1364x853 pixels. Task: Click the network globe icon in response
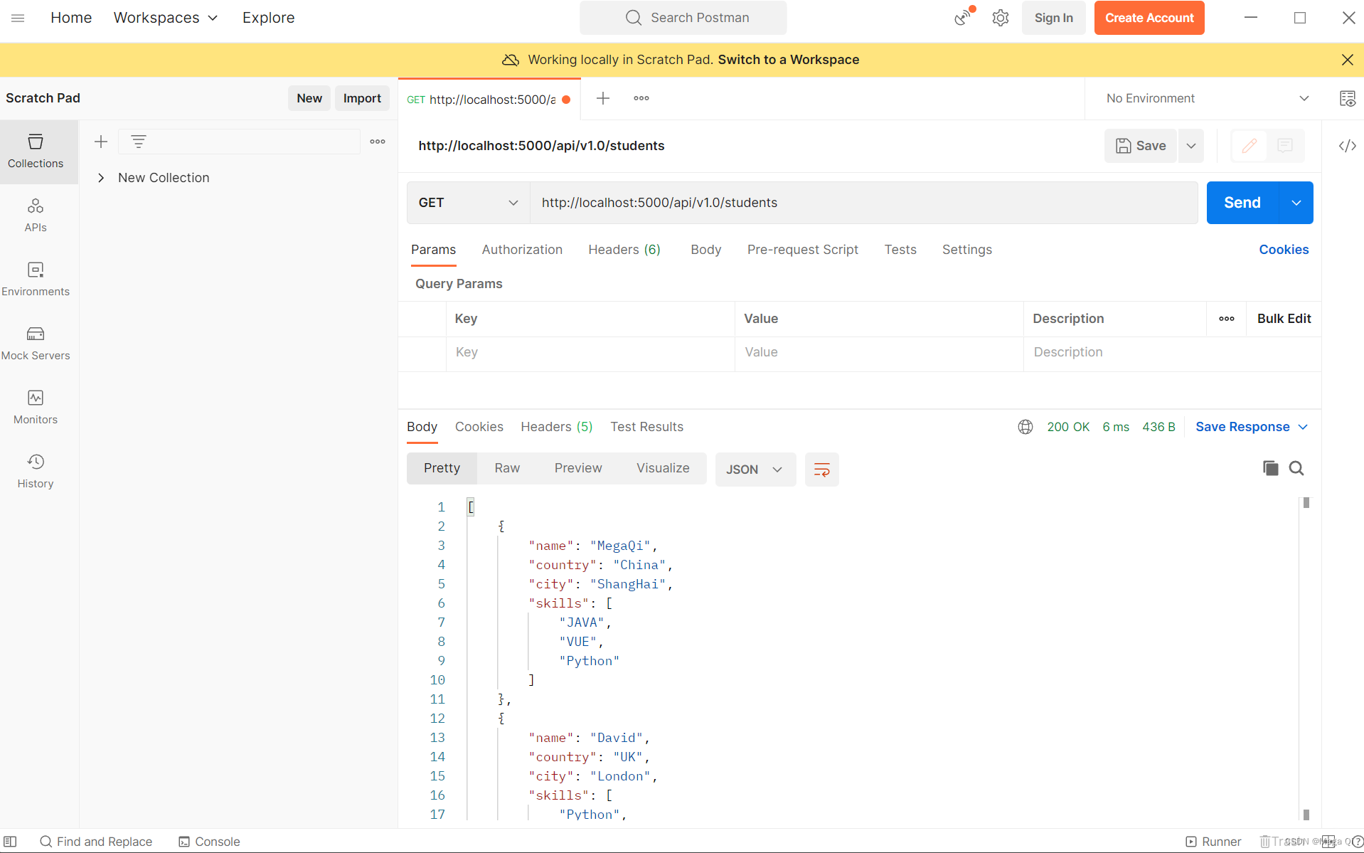1025,427
